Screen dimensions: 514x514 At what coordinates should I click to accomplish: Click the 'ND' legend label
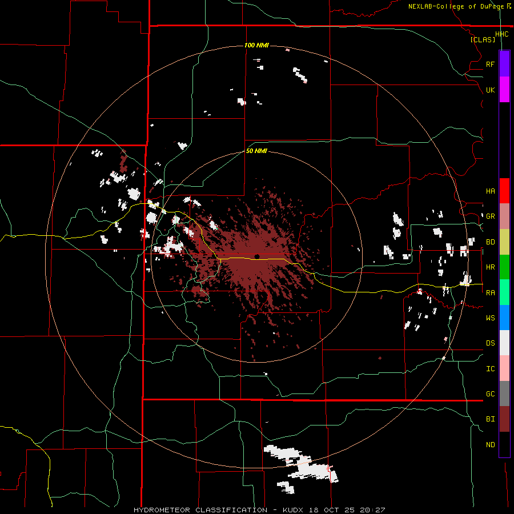491,445
